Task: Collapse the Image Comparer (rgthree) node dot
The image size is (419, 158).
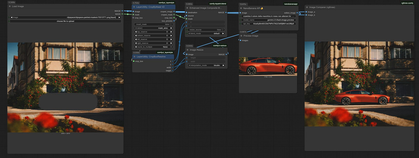Action: (307, 7)
